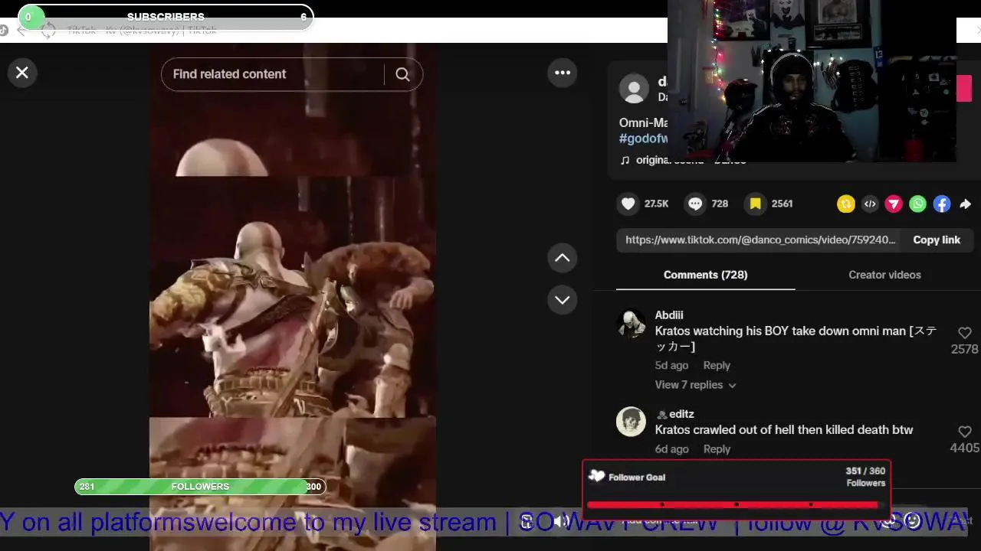Share video to WhatsApp
This screenshot has width=981, height=551.
tap(918, 204)
